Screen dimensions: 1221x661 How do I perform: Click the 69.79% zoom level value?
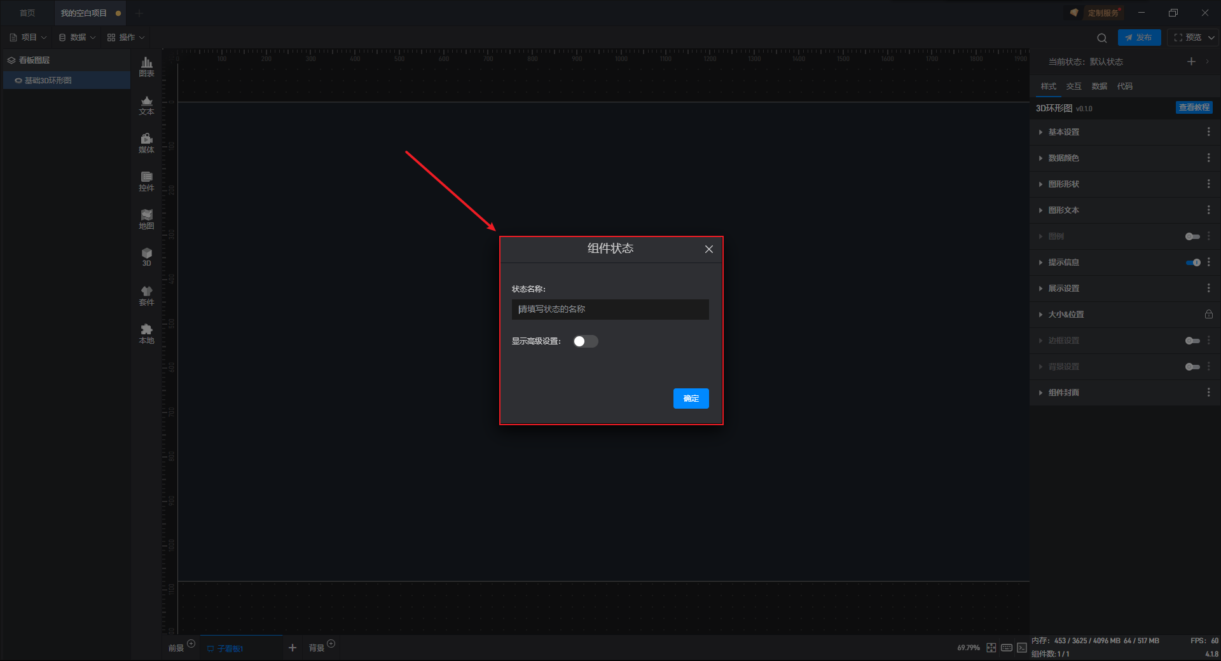[969, 648]
